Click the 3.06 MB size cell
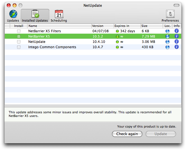Viewport: 186px width, 150px height. 148,42
